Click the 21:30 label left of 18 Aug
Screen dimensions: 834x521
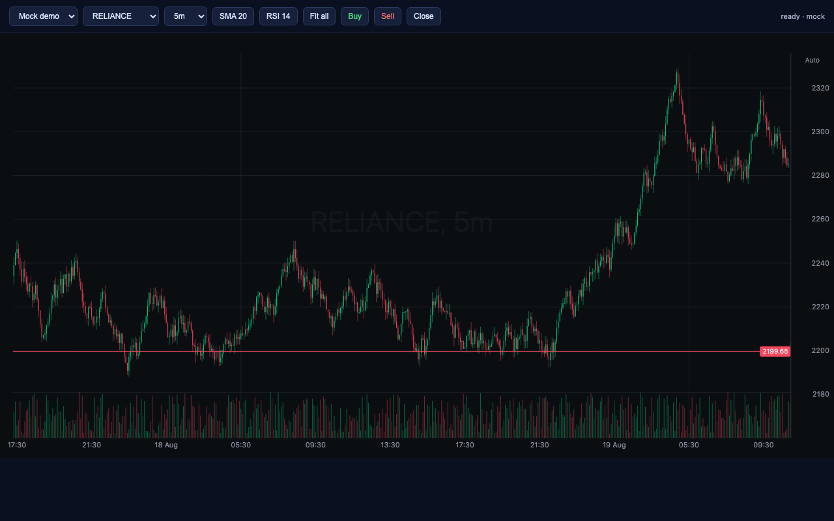(91, 445)
